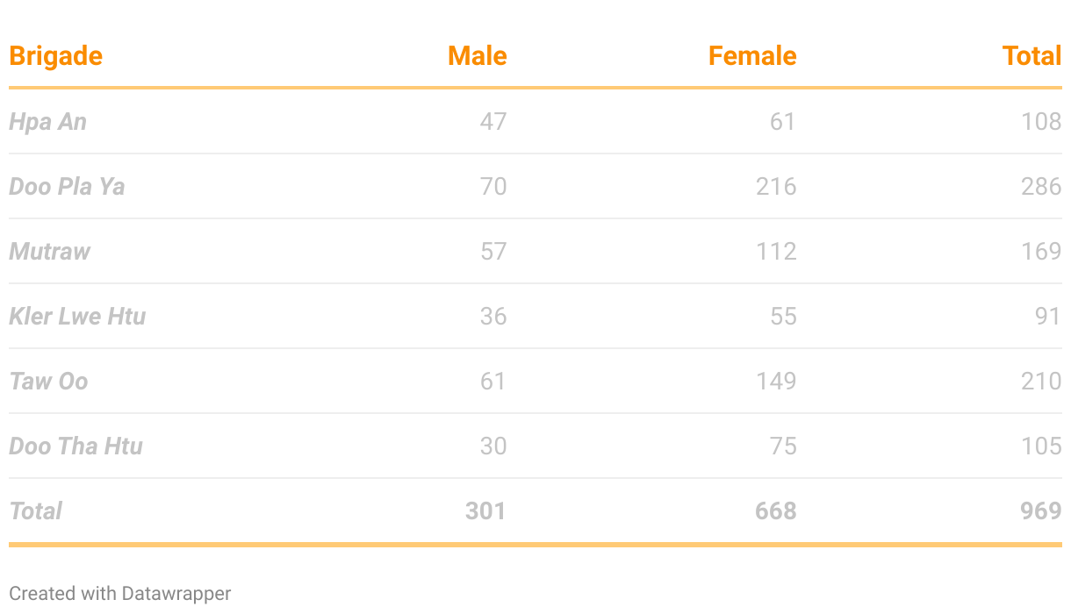Click the grand total value 969

[x=1041, y=510]
